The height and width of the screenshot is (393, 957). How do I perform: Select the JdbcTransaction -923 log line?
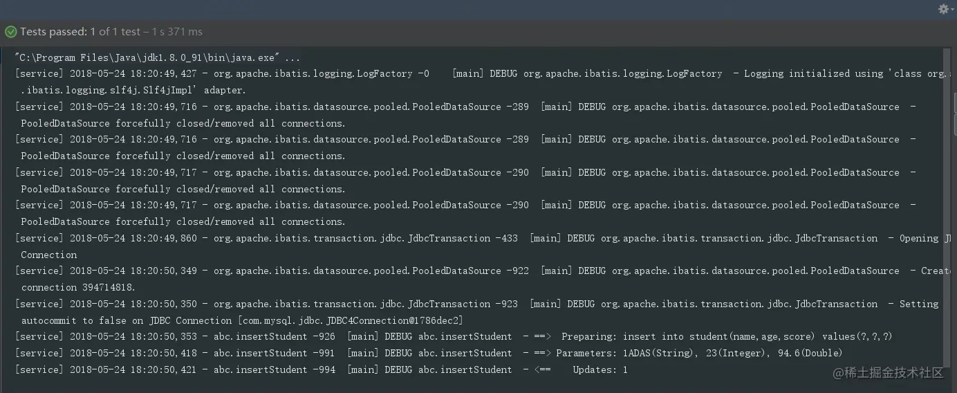point(477,304)
